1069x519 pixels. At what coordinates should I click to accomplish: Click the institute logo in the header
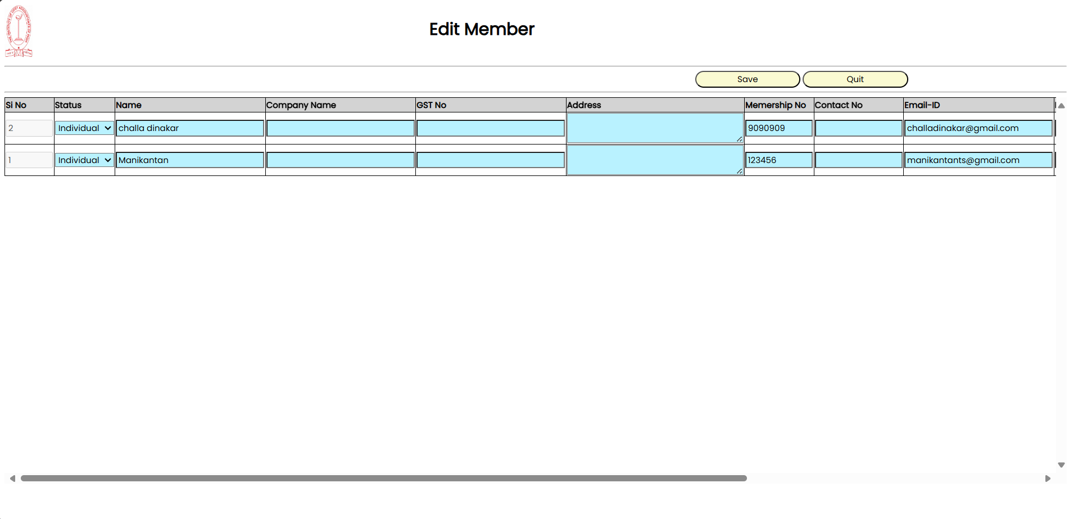point(19,31)
